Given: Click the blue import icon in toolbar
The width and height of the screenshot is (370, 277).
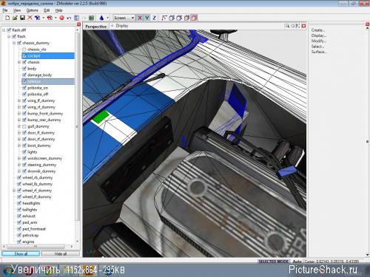Looking at the screenshot, I should [37, 18].
